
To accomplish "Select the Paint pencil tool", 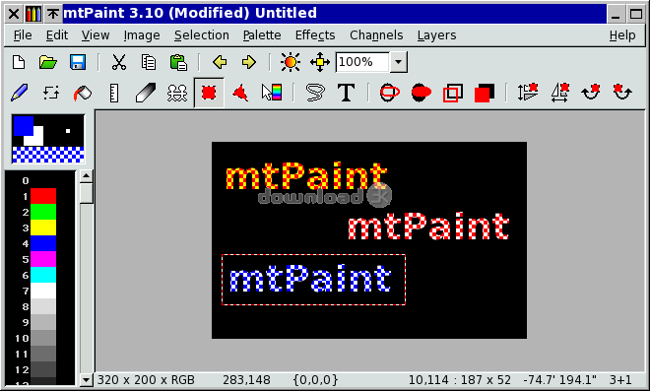I will [19, 93].
